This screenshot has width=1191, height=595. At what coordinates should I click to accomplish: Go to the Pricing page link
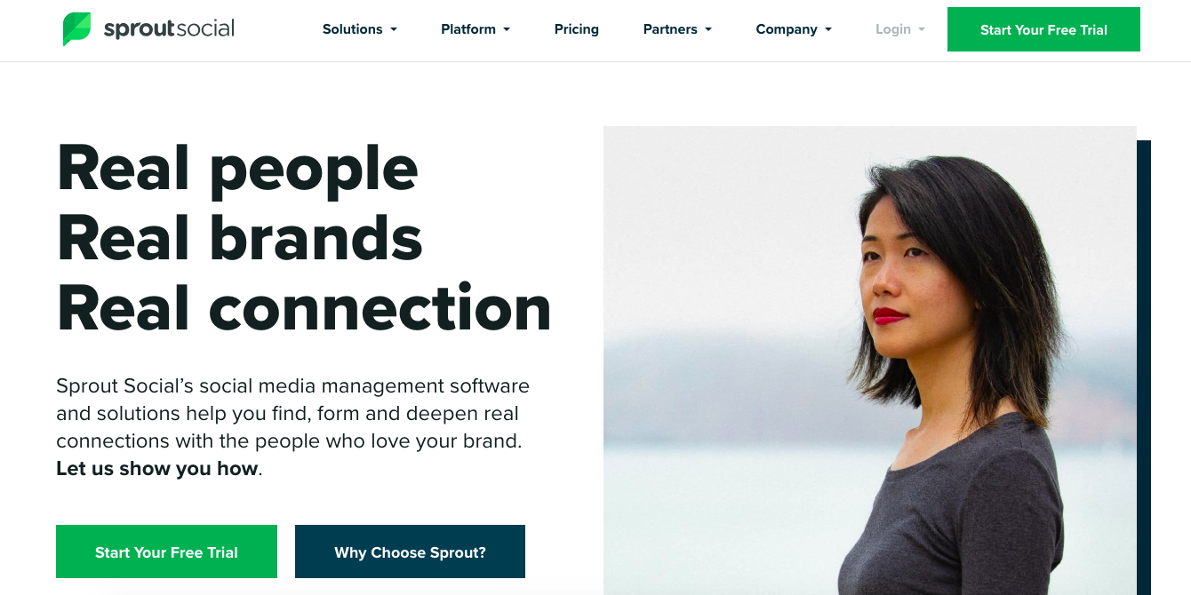pos(577,29)
